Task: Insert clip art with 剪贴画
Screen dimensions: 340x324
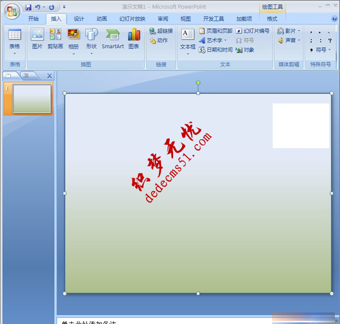Action: click(x=55, y=38)
